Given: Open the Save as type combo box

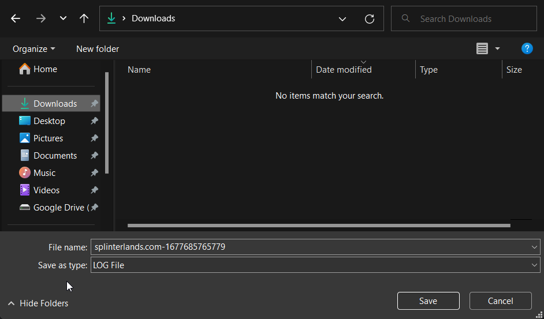Looking at the screenshot, I should tap(315, 265).
